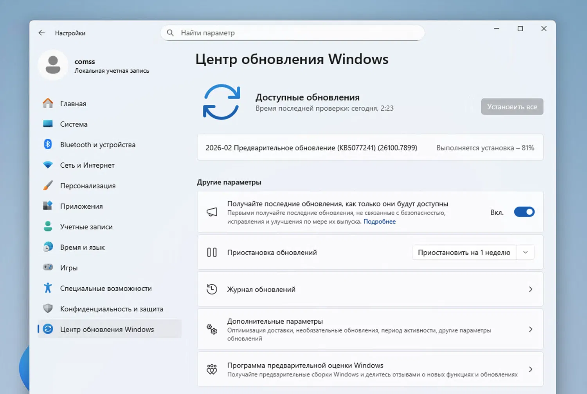Screen dimensions: 587x394
Task: Navigate to Персонализация
Action: coord(110,186)
